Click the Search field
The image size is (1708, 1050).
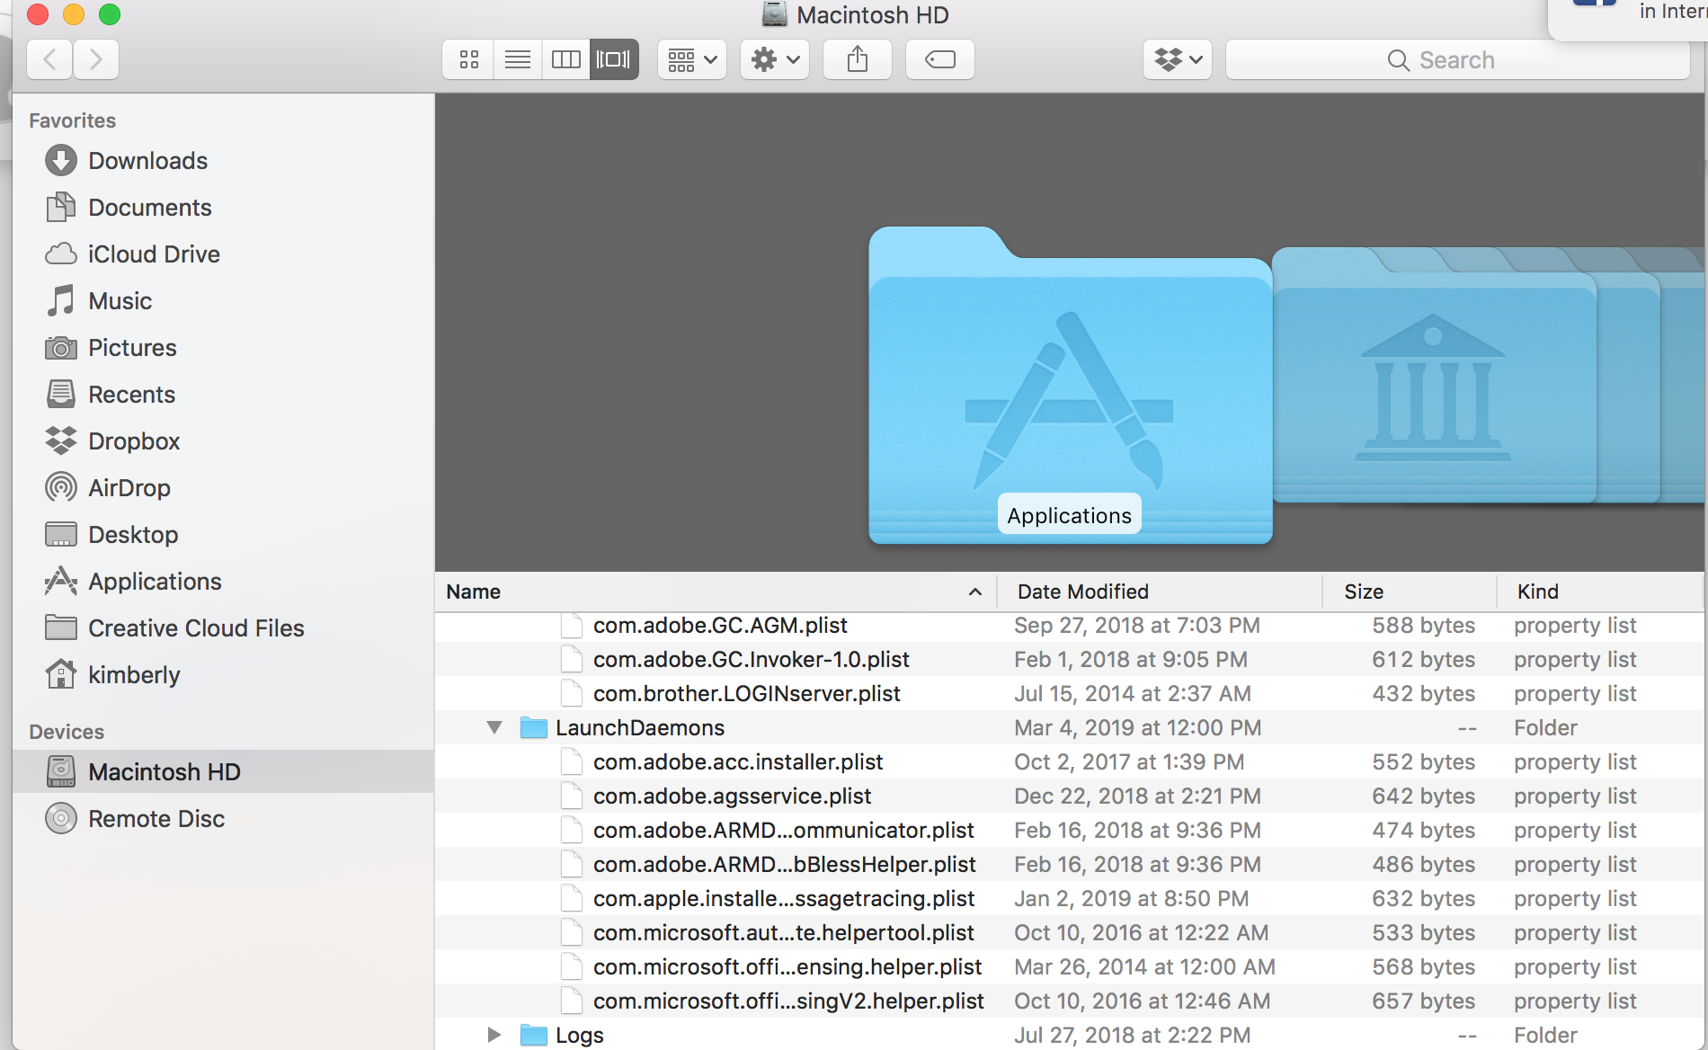(1458, 60)
